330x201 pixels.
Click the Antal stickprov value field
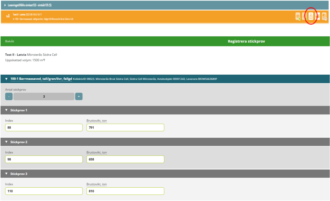click(44, 96)
